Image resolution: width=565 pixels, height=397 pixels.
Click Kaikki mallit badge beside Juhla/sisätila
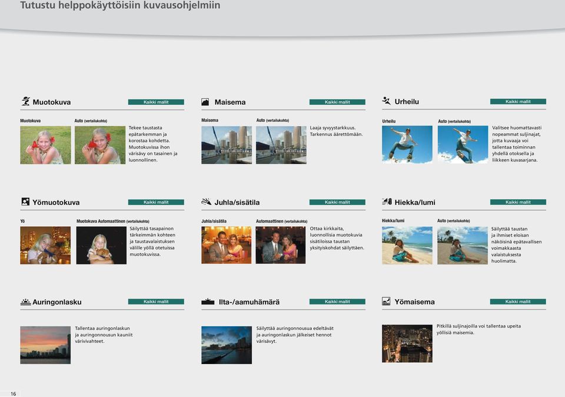tap(337, 202)
